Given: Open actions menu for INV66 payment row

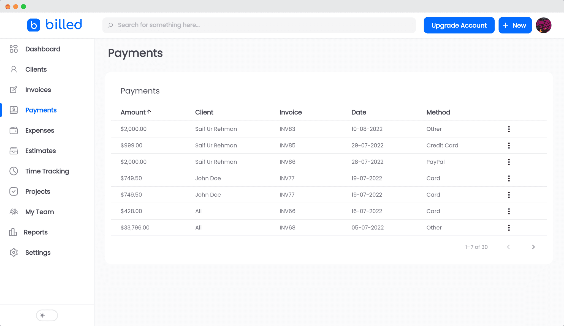Looking at the screenshot, I should point(509,211).
